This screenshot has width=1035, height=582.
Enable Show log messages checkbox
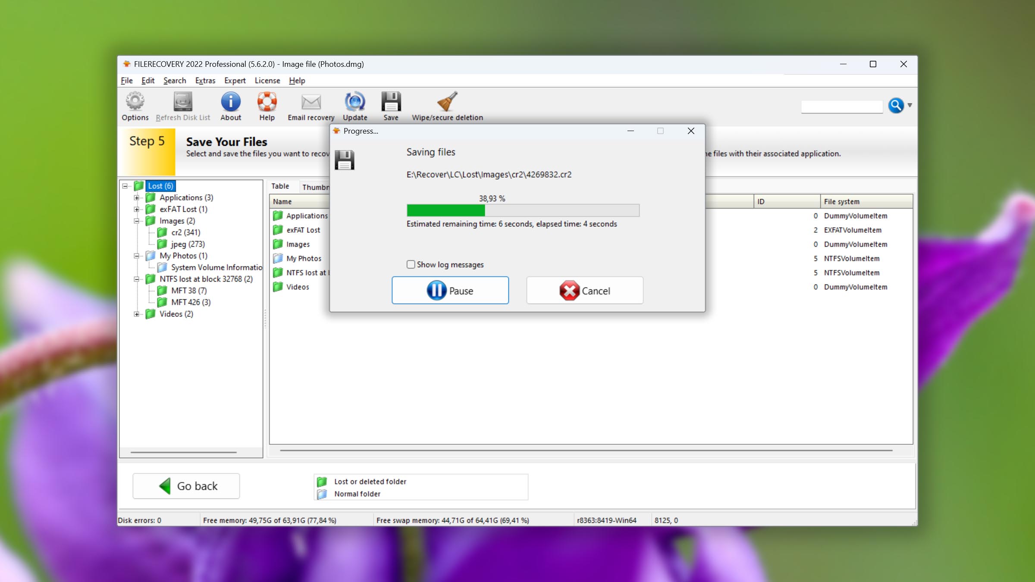click(x=411, y=264)
